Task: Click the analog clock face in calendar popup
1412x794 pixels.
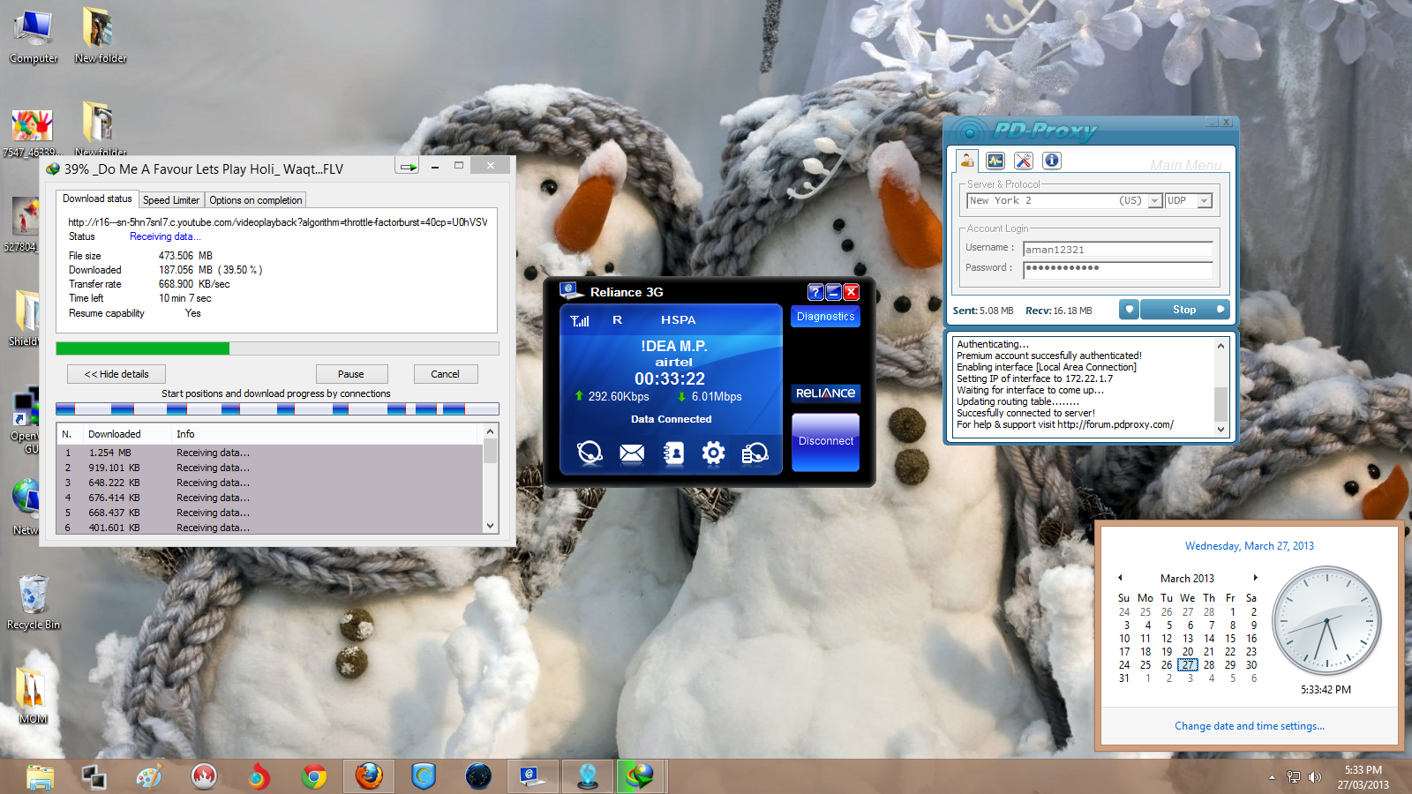Action: click(1326, 621)
